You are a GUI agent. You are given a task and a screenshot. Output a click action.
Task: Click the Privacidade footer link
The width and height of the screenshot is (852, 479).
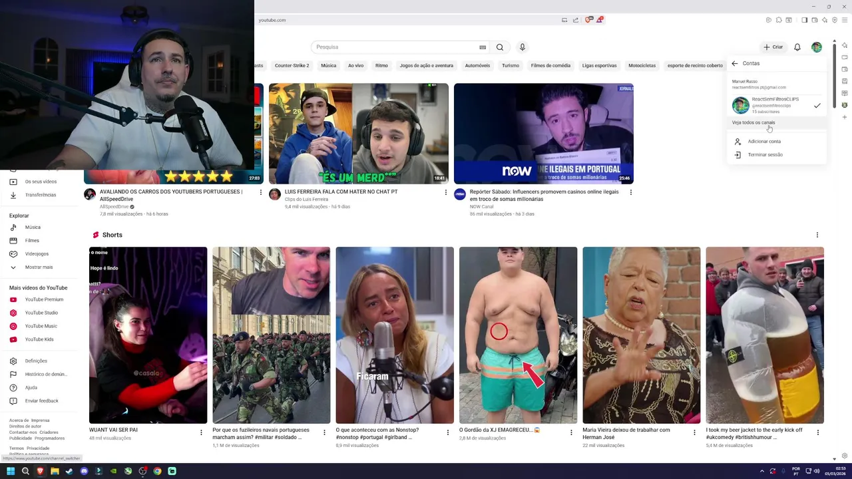coord(38,448)
